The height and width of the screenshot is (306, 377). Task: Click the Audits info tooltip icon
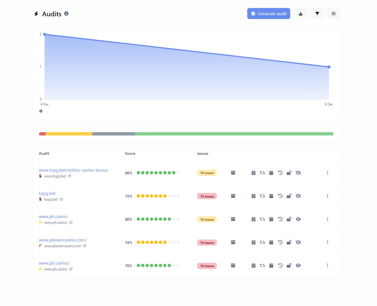pos(66,13)
